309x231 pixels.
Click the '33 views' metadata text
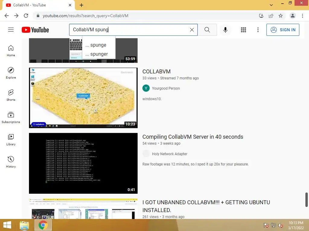[149, 78]
